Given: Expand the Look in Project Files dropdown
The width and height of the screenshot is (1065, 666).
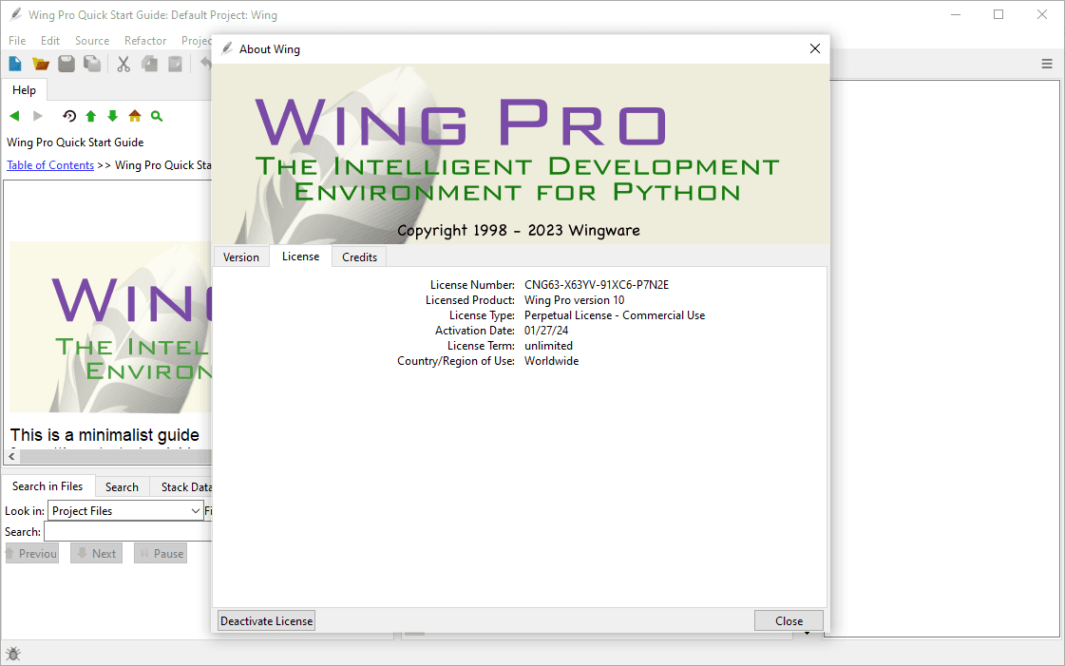Looking at the screenshot, I should click(125, 510).
